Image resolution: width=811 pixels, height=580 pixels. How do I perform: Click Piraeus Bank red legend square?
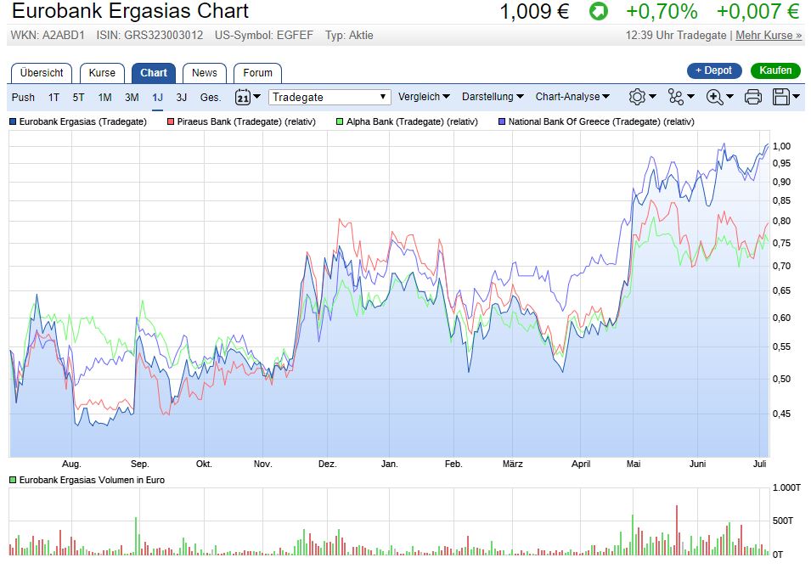171,121
